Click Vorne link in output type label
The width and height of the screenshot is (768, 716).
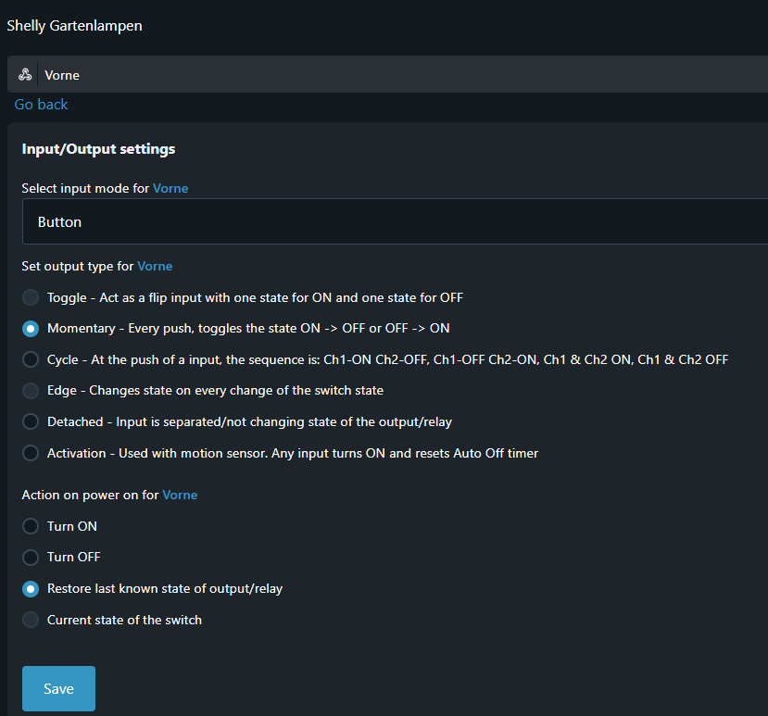pos(155,267)
